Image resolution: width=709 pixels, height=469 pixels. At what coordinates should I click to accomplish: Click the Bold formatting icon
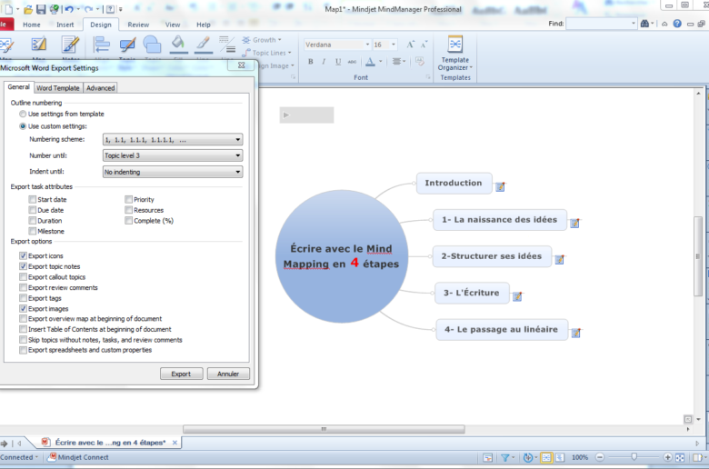[311, 62]
